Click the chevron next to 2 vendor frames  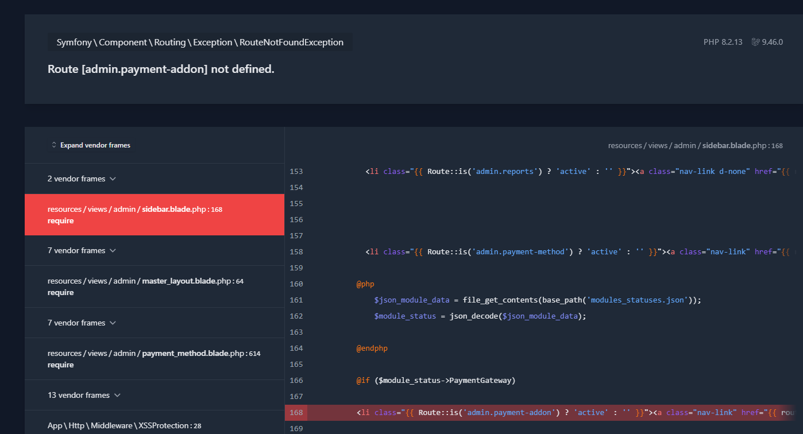(x=113, y=179)
